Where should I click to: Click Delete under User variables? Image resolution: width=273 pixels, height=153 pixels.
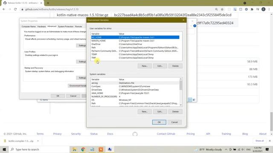(175, 66)
